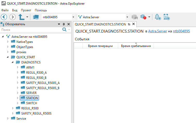Viewport: 196px width, 123px height.
Task: Click the connect plug icon
Action: [x=134, y=17]
